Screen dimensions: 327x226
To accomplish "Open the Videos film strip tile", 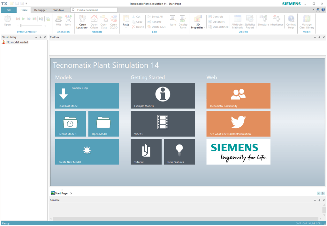I will [163, 124].
